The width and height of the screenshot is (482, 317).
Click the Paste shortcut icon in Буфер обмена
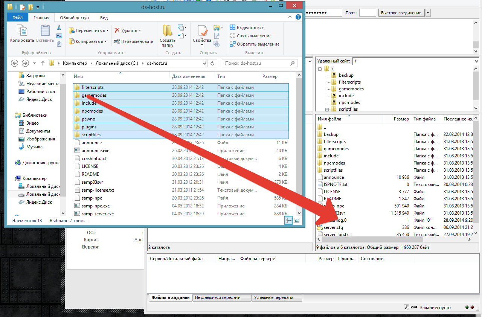point(59,44)
